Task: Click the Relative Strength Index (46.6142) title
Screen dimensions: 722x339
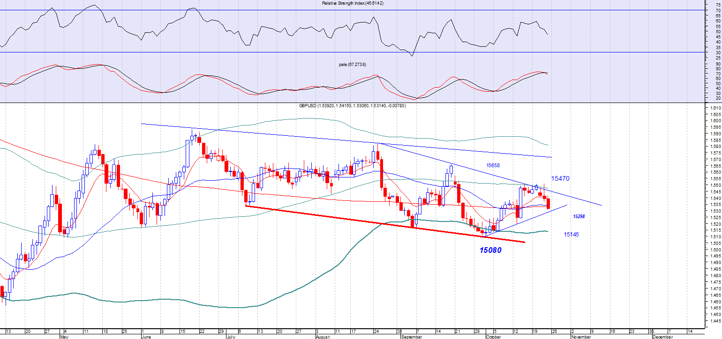Action: (x=353, y=3)
